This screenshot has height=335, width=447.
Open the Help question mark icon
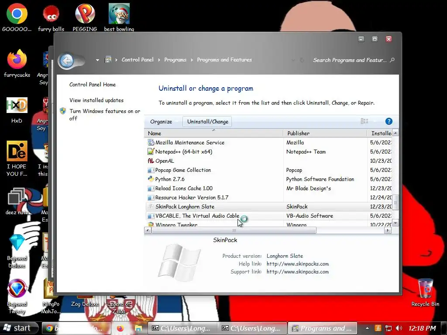coord(389,121)
